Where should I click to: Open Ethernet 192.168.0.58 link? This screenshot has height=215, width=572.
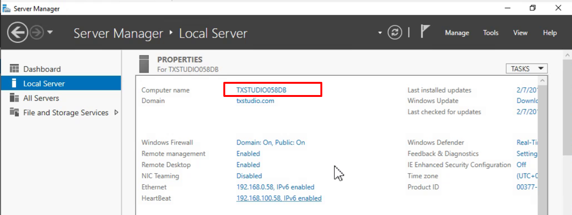click(x=275, y=187)
